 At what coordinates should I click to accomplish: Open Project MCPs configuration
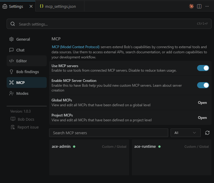pos(202,118)
